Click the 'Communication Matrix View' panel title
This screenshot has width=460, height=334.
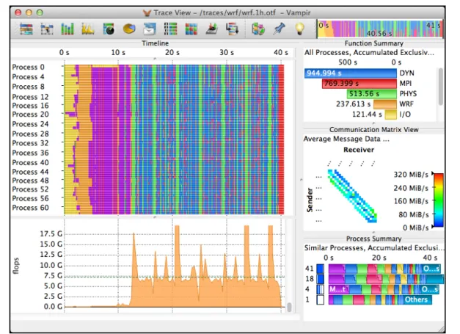pos(373,130)
